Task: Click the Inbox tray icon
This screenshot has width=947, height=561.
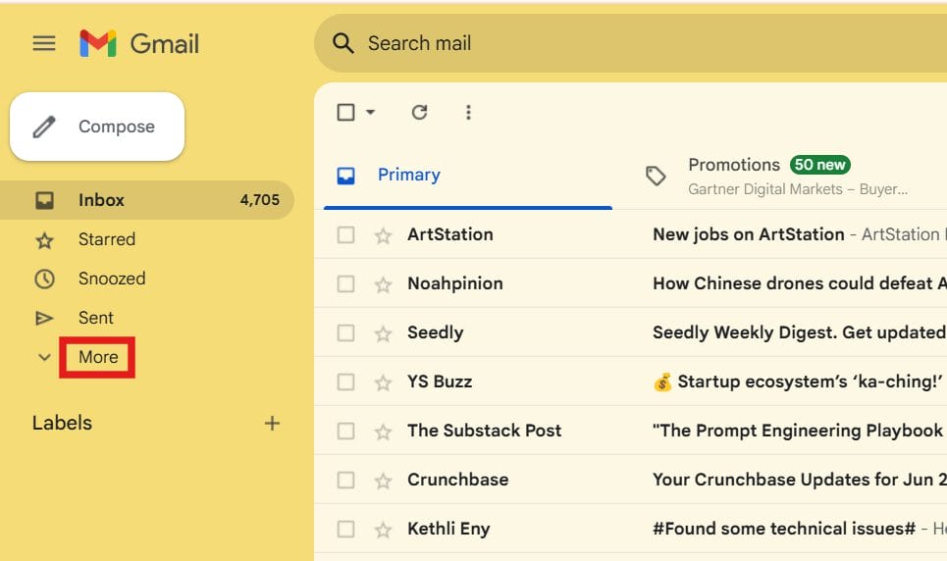Action: pyautogui.click(x=44, y=200)
